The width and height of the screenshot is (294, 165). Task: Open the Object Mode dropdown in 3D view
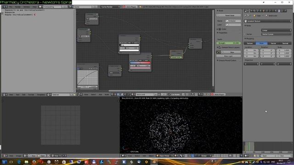(x=164, y=156)
